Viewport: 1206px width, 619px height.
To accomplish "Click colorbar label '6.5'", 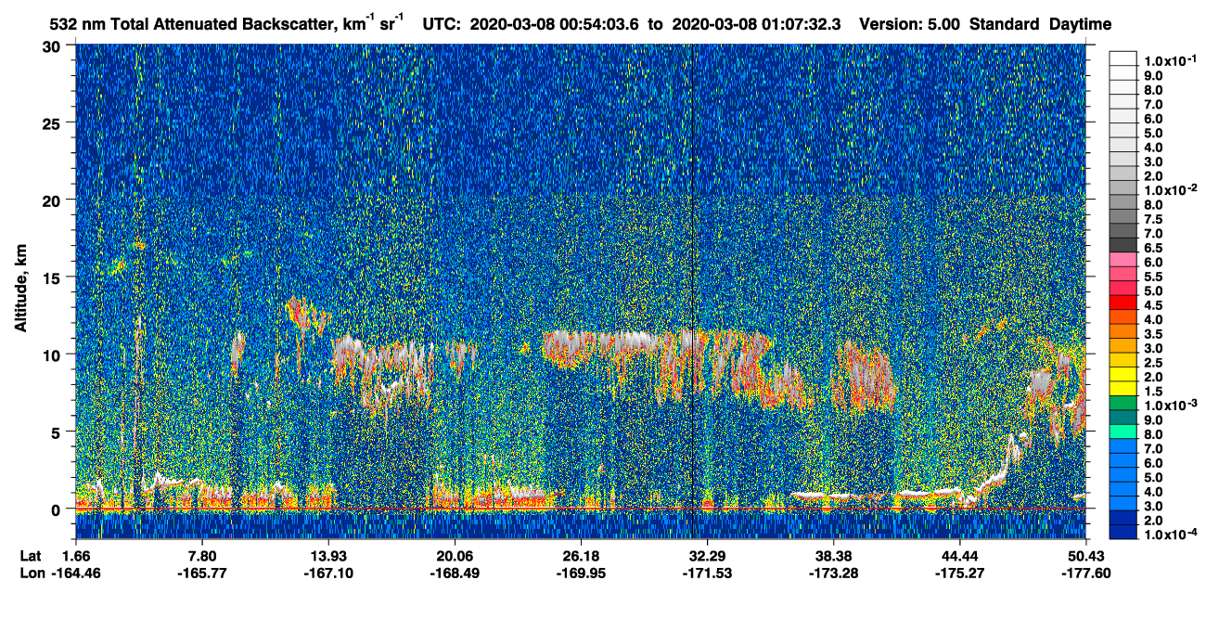I will coord(1153,248).
